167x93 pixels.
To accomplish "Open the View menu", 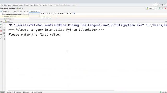I will (x=9, y=5).
